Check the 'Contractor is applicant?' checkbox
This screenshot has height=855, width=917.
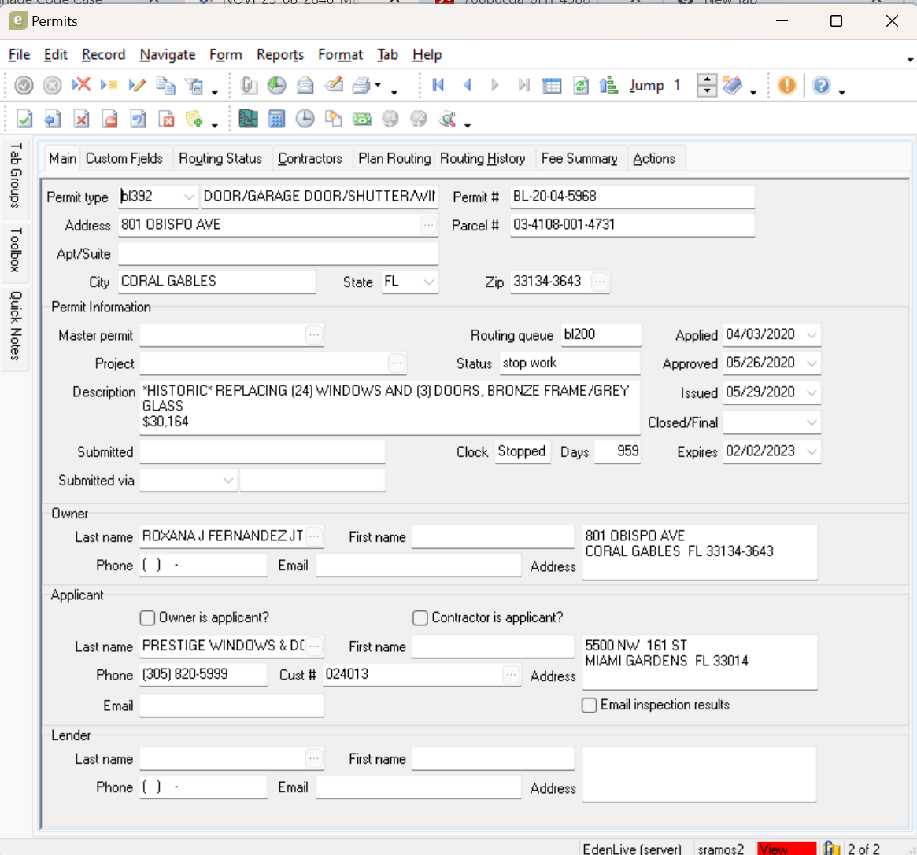coord(420,618)
